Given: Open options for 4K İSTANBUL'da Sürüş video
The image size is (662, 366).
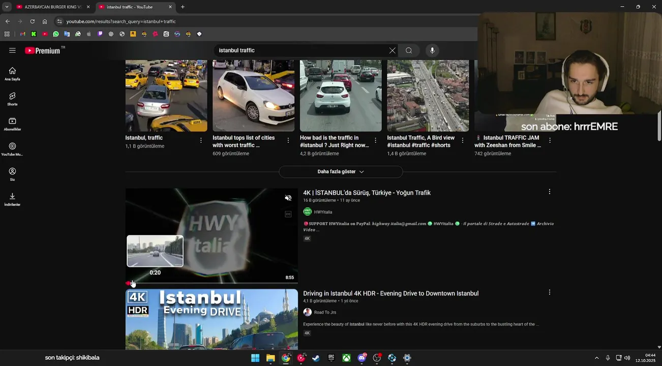Looking at the screenshot, I should [x=549, y=192].
